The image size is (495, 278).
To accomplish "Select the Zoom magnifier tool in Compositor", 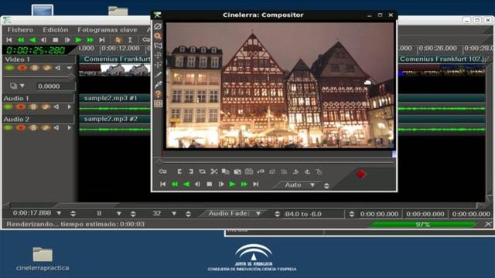I will point(158,36).
